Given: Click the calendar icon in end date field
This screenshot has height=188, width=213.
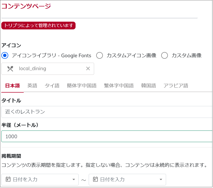Looking at the screenshot, I should [95, 179].
